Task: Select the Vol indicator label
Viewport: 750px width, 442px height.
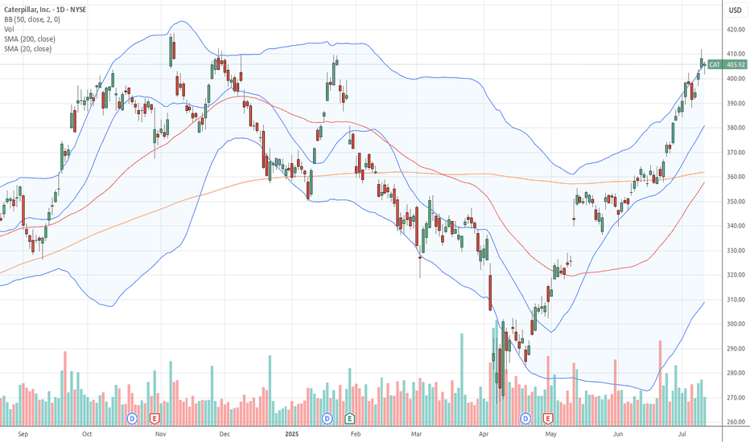Action: click(9, 29)
